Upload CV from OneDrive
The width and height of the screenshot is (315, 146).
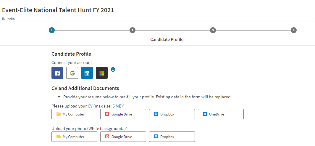pyautogui.click(x=221, y=114)
